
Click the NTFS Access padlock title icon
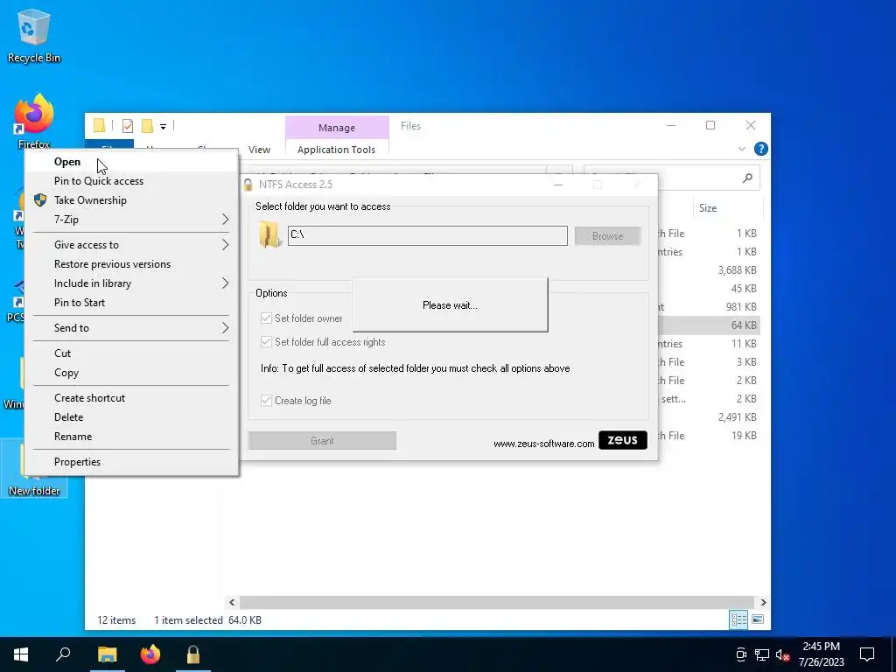coord(248,185)
